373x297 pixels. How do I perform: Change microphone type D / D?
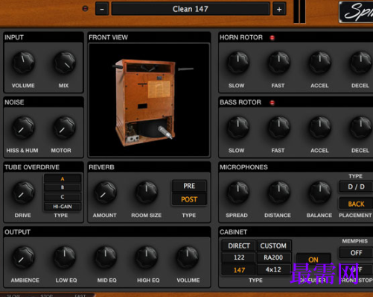[357, 187]
